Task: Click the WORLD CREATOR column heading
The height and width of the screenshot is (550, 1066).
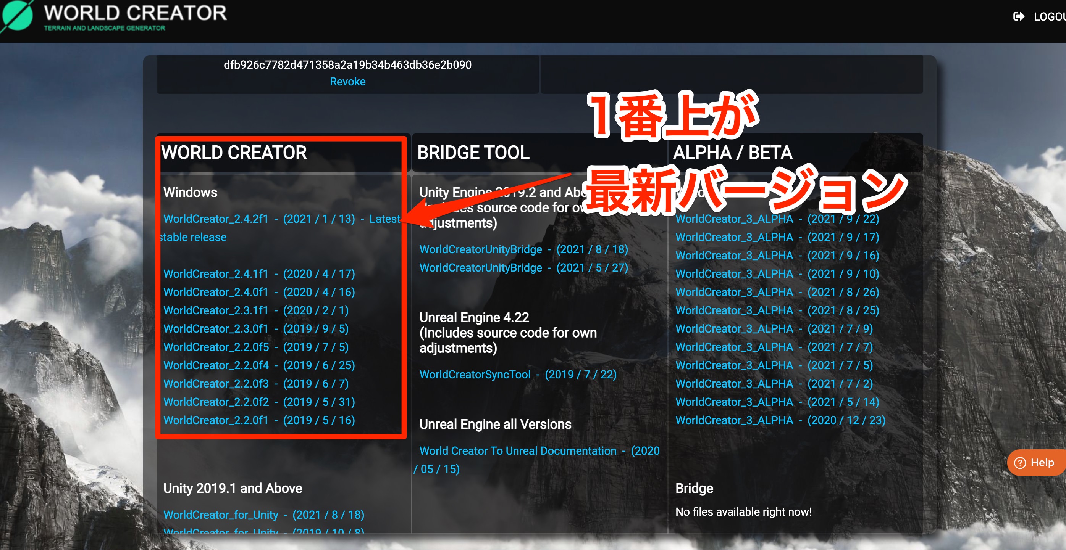Action: click(234, 153)
